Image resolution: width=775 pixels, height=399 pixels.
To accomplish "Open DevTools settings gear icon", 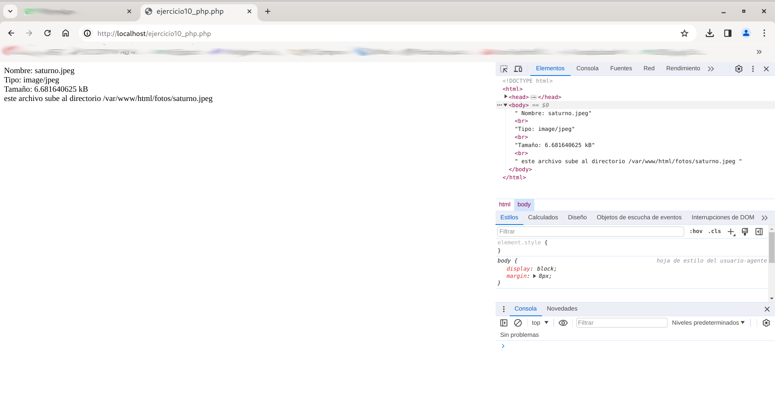I will click(739, 69).
